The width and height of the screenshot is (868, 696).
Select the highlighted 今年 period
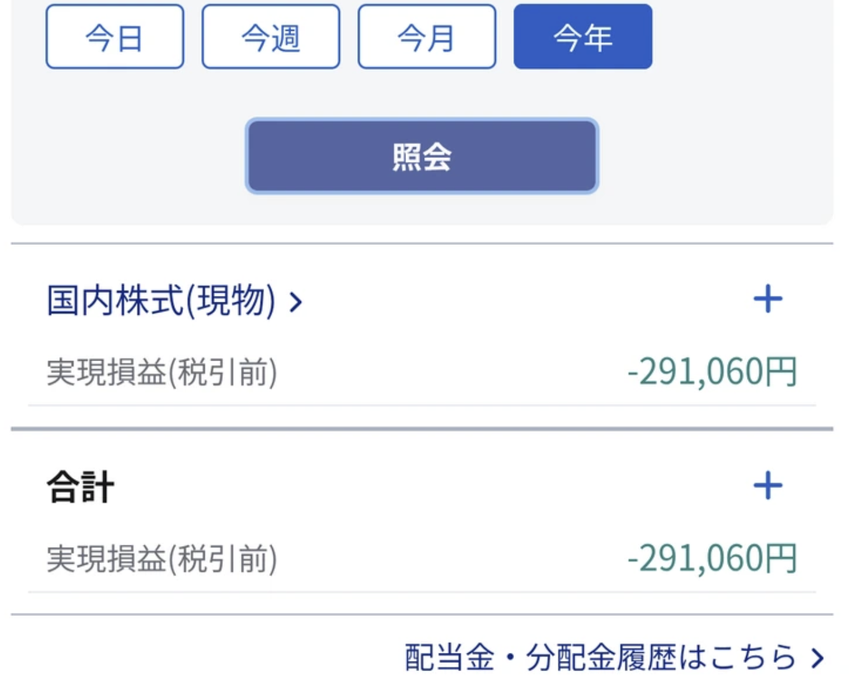click(583, 37)
